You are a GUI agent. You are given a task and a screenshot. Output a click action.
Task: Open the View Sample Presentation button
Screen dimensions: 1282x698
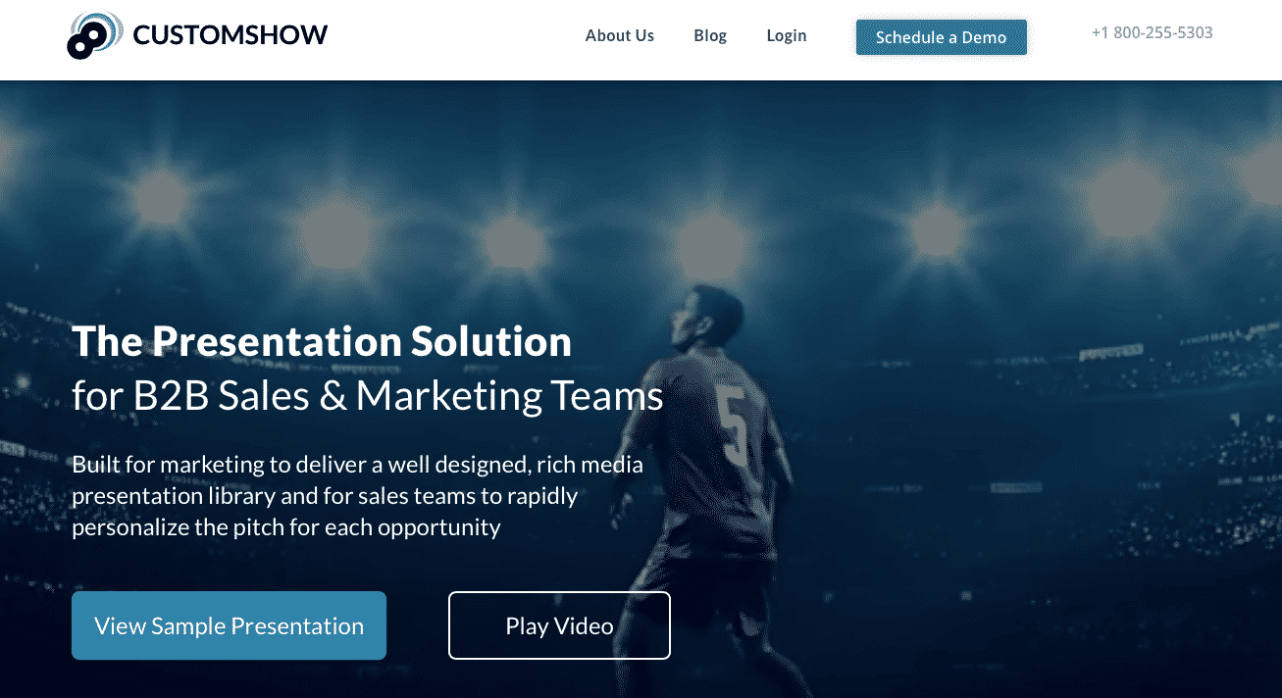pyautogui.click(x=229, y=625)
